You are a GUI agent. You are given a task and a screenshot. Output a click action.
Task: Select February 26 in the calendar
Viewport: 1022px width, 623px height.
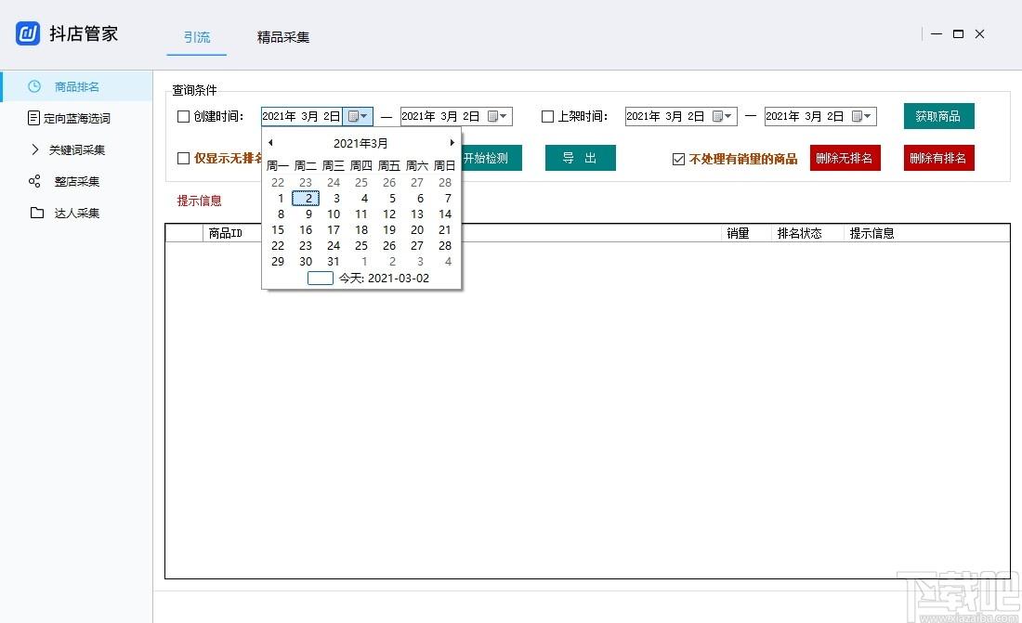(x=389, y=183)
